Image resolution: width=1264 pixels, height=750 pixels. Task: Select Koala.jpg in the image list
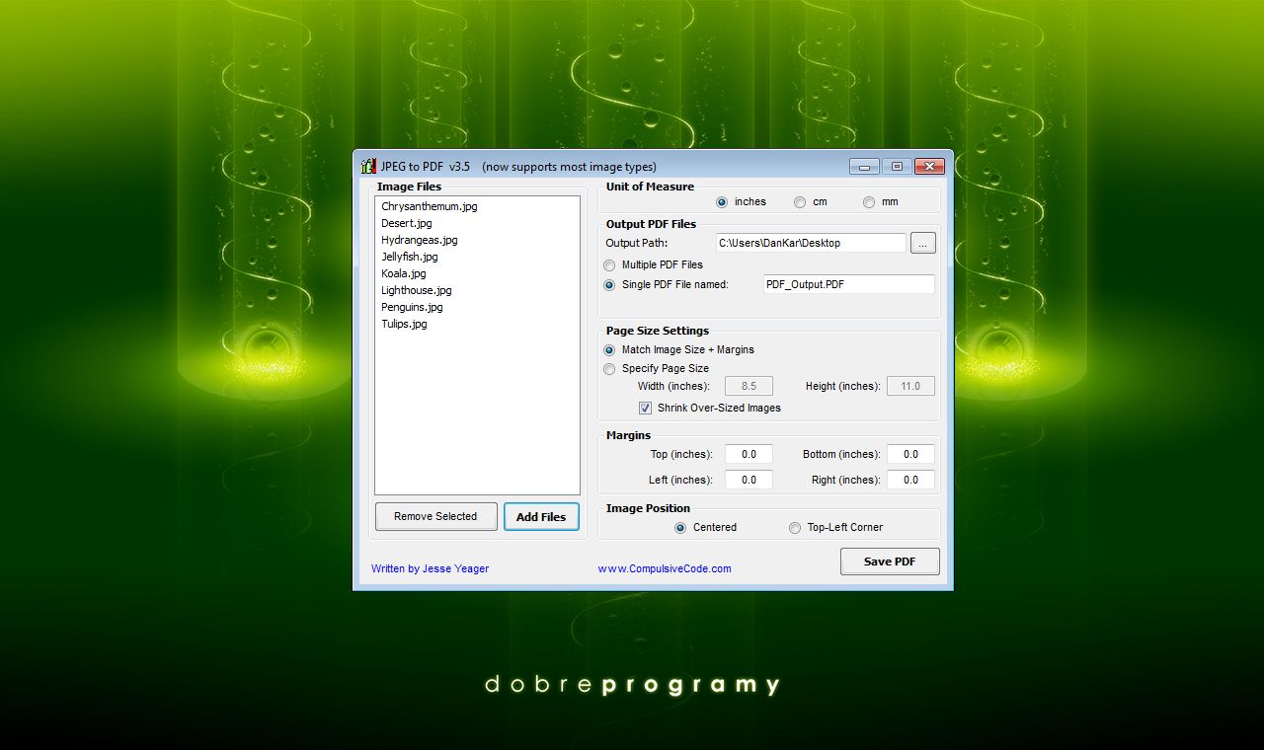tap(404, 273)
